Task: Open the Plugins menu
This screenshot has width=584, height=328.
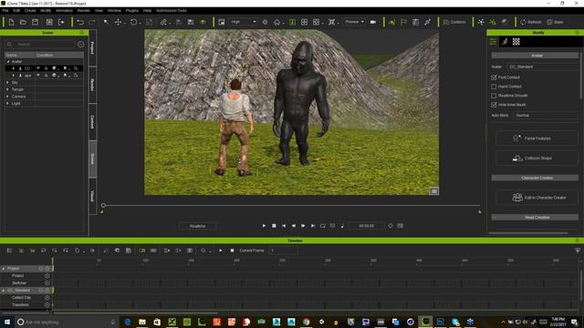Action: [x=131, y=10]
